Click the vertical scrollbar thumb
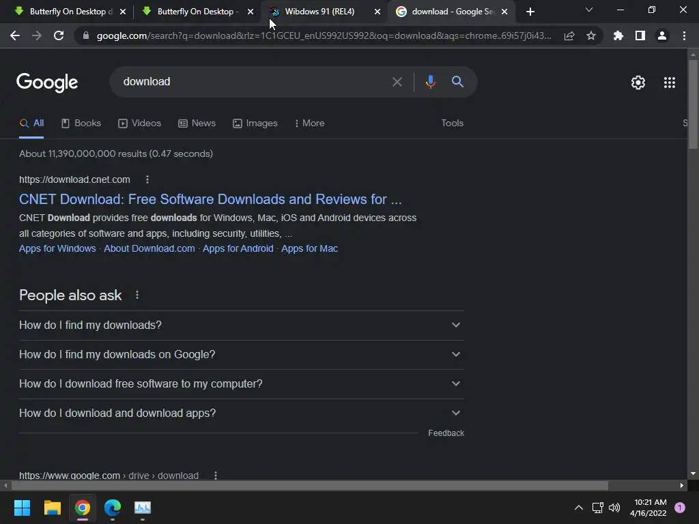699x524 pixels. (693, 104)
